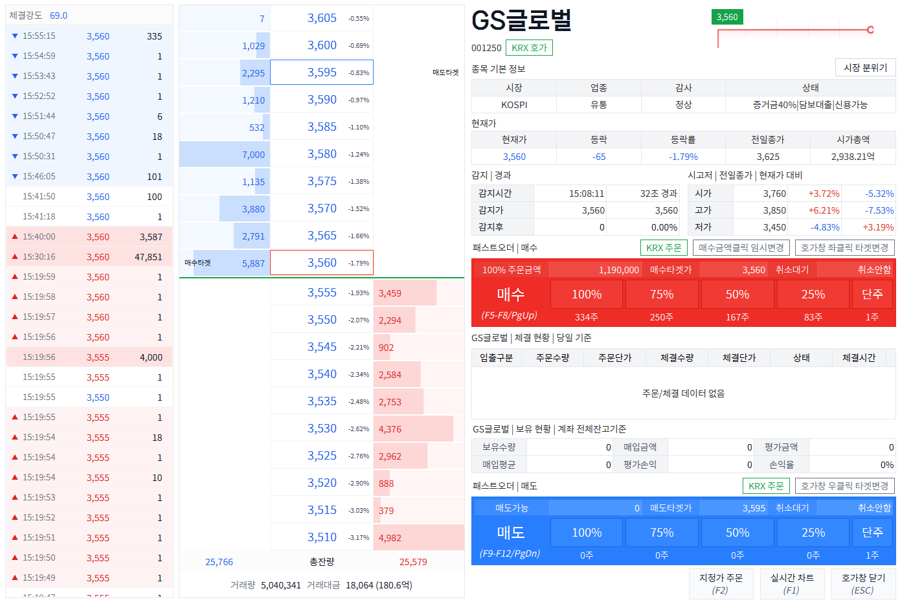Click the 시가총액 value 2,938.21억
The width and height of the screenshot is (900, 604).
point(853,157)
